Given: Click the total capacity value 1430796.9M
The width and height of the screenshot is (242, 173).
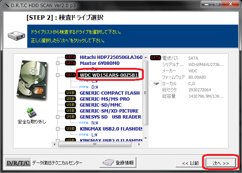Looking at the screenshot, I should [206, 96].
